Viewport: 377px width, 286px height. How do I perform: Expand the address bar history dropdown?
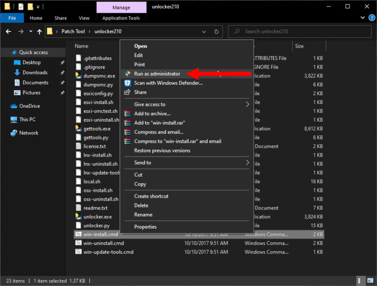coord(204,32)
